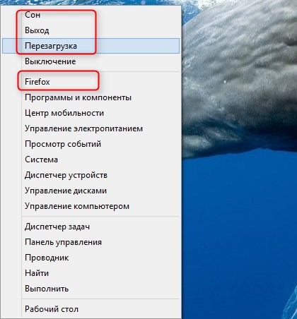Image resolution: width=297 pixels, height=319 pixels.
Task: Launch Диспетчер задач
Action: (91, 227)
